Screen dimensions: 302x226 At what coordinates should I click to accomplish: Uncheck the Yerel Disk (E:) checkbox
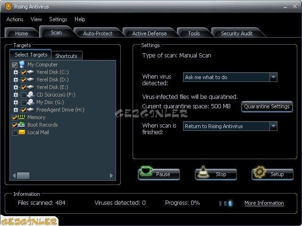24,88
